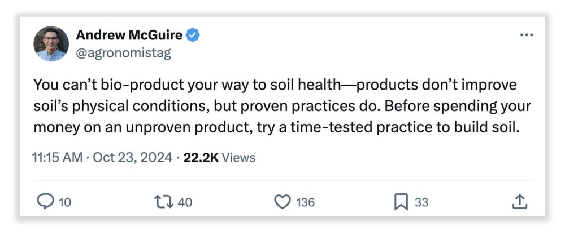The width and height of the screenshot is (565, 235).
Task: Click the tweet's last line about building soil
Action: [275, 127]
